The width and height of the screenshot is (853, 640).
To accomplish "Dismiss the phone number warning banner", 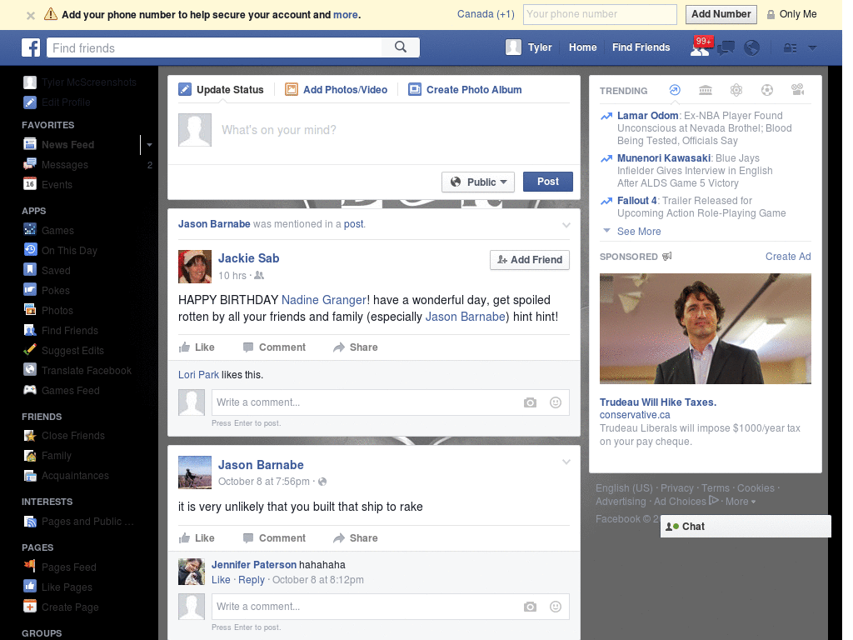I will (31, 15).
